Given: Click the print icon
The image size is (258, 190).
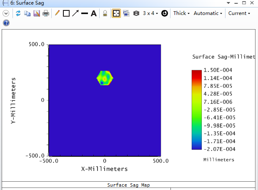Looking at the screenshot, I should pos(46,13).
